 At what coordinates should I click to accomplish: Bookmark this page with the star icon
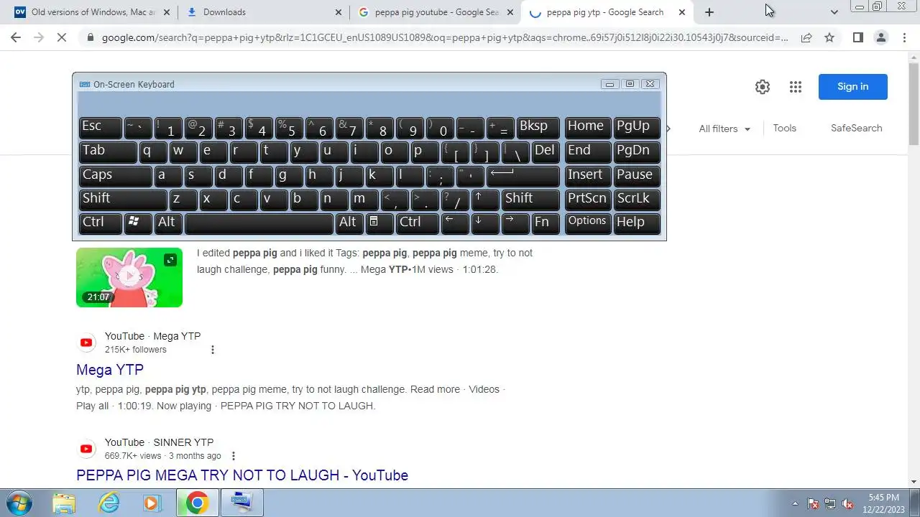pos(829,37)
